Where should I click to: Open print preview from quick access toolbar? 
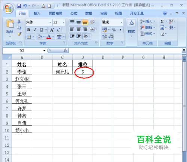[43, 6]
